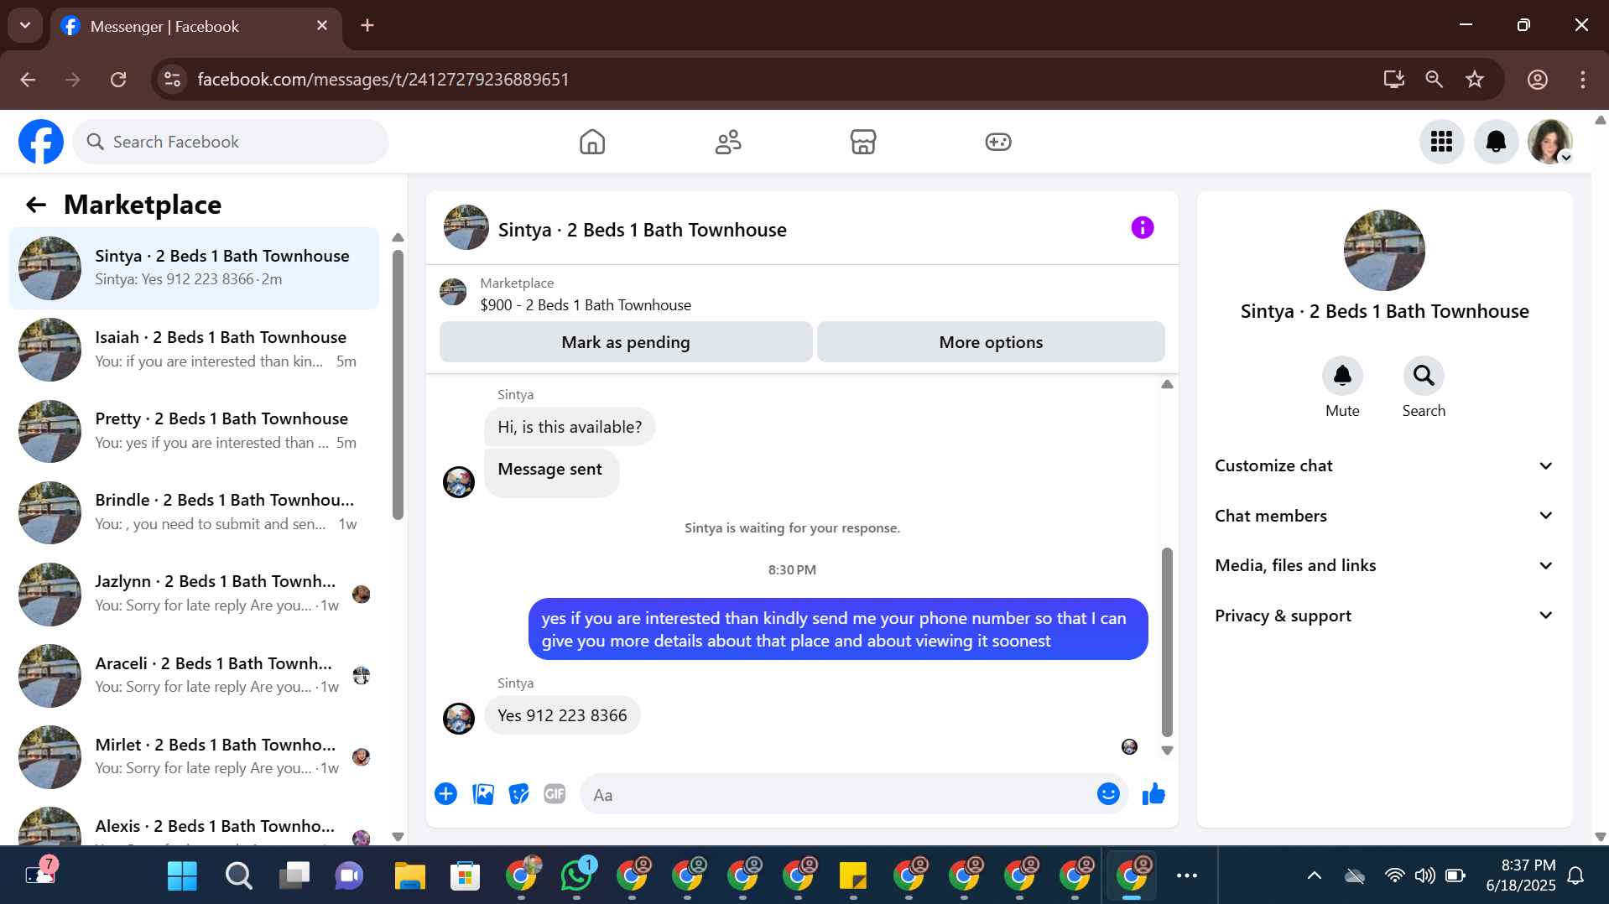Open the account profile picture menu
Viewport: 1609px width, 904px height.
click(x=1550, y=142)
